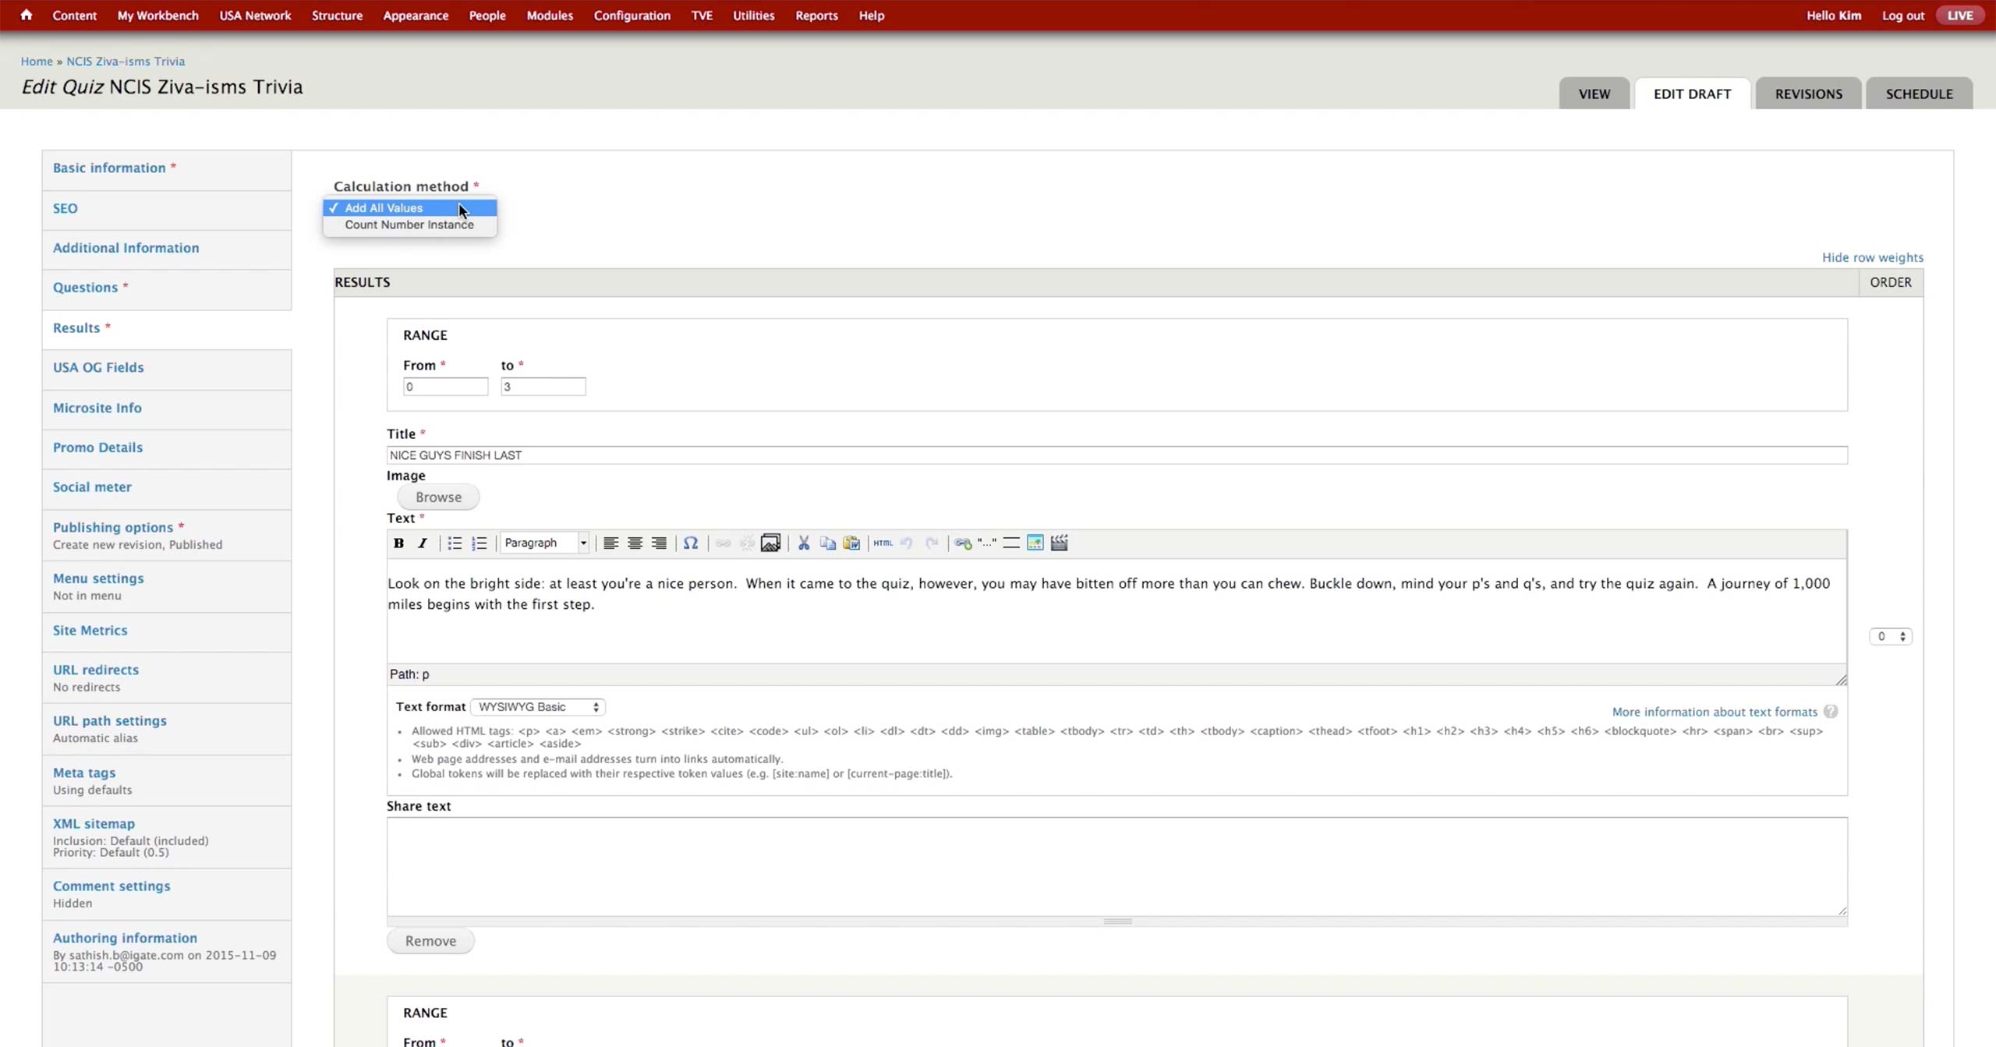
Task: Open Text format WYSIWYG Basic dropdown
Action: pos(538,707)
